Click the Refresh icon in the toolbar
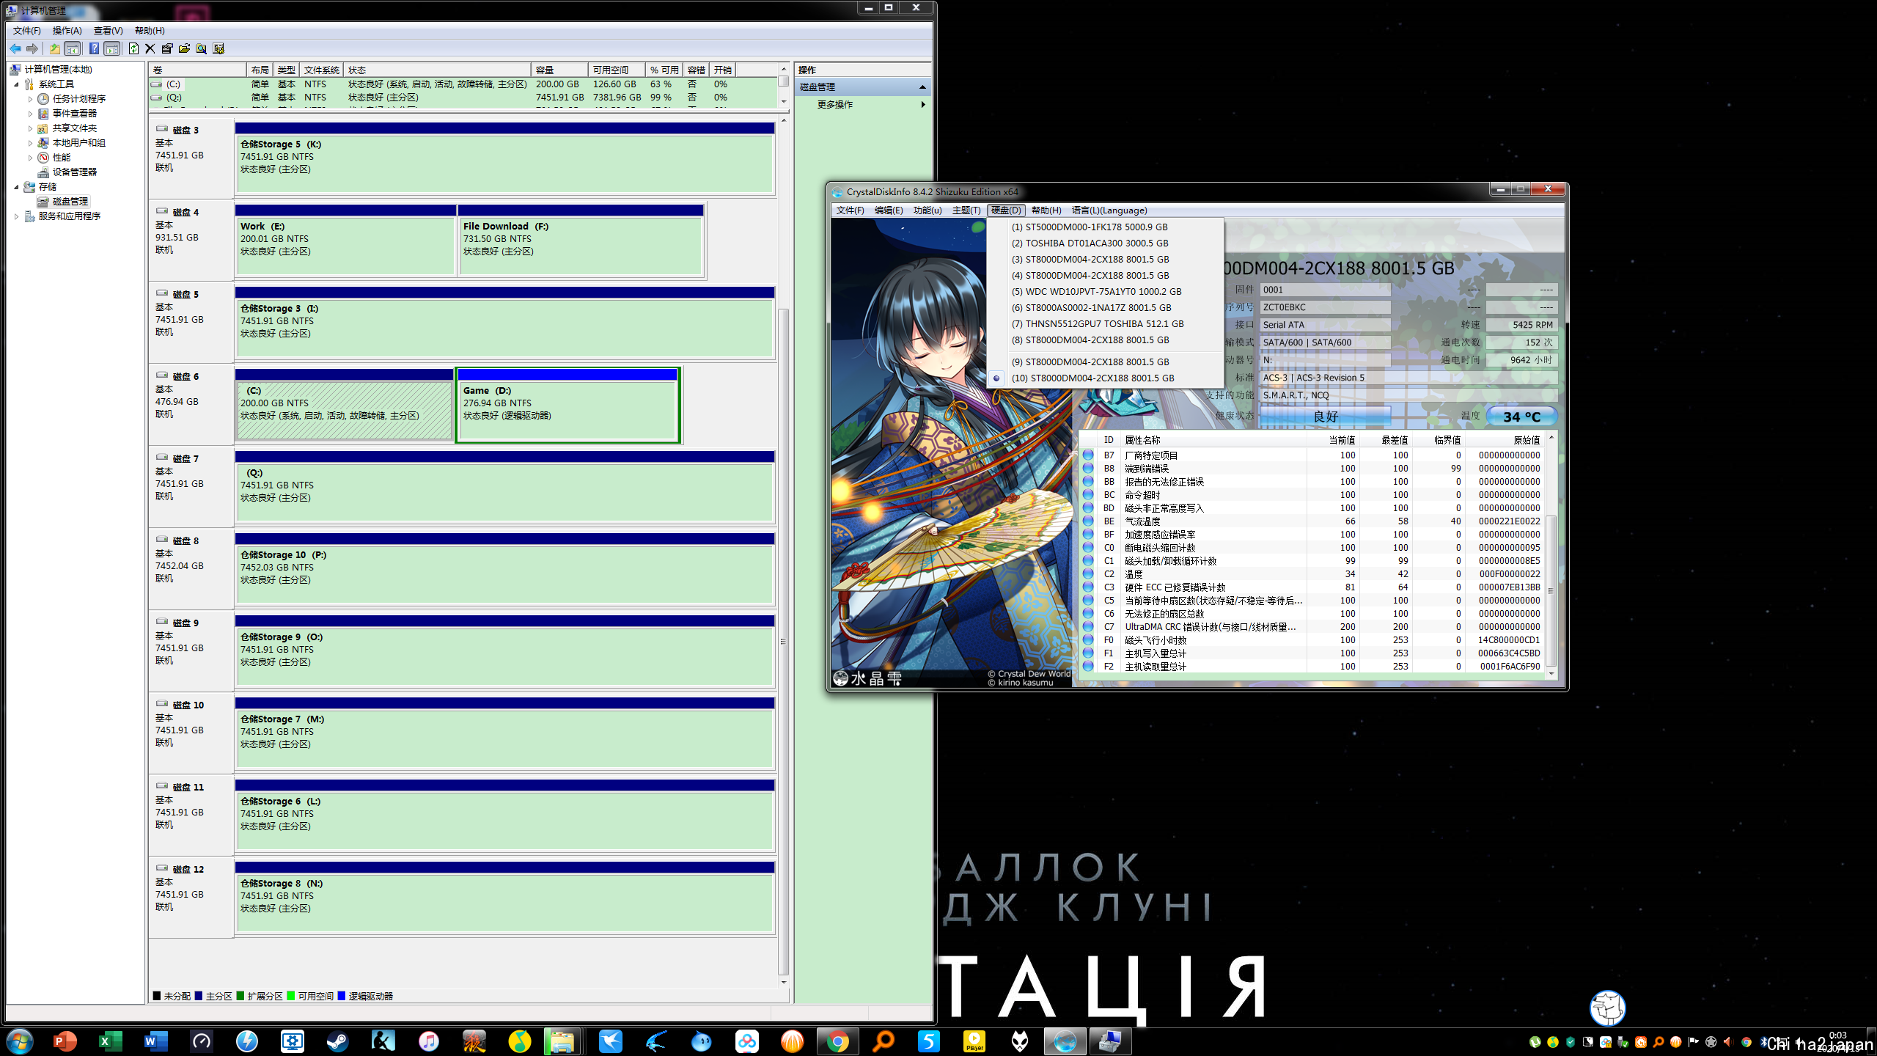This screenshot has height=1056, width=1877. [x=133, y=48]
